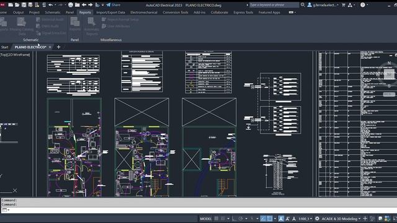Click the search magnifier icon
397x223 pixels.
pyautogui.click(x=303, y=5)
